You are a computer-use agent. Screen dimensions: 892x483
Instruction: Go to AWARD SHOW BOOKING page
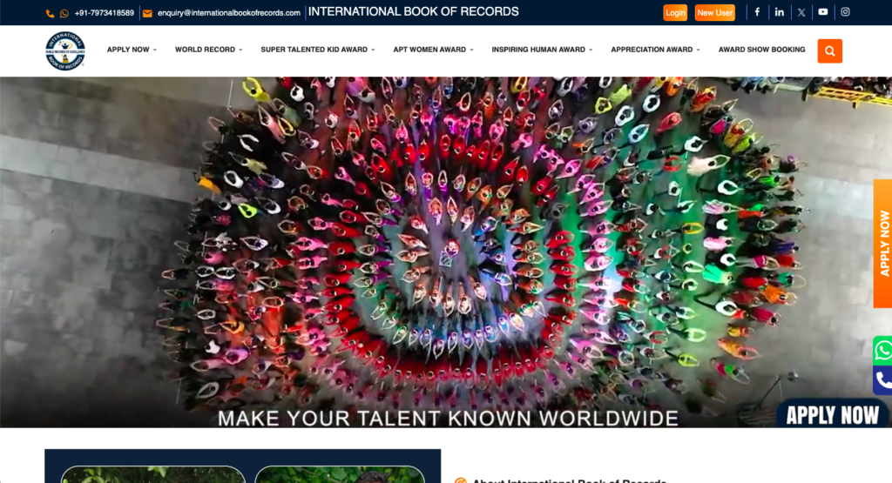(x=761, y=50)
